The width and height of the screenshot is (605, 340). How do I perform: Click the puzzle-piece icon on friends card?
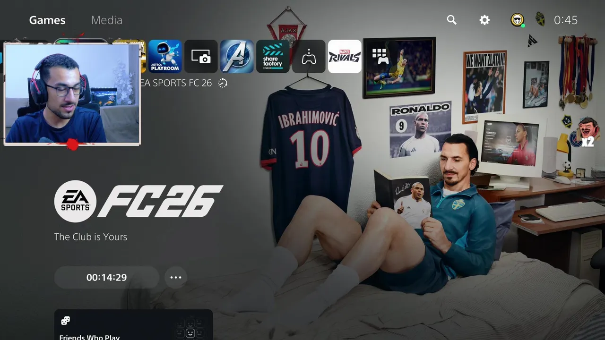[x=66, y=321]
